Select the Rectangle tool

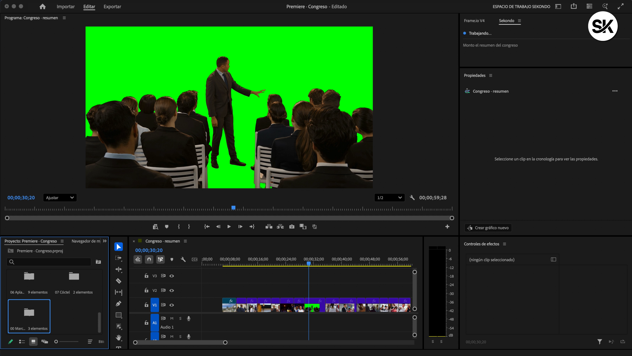118,315
